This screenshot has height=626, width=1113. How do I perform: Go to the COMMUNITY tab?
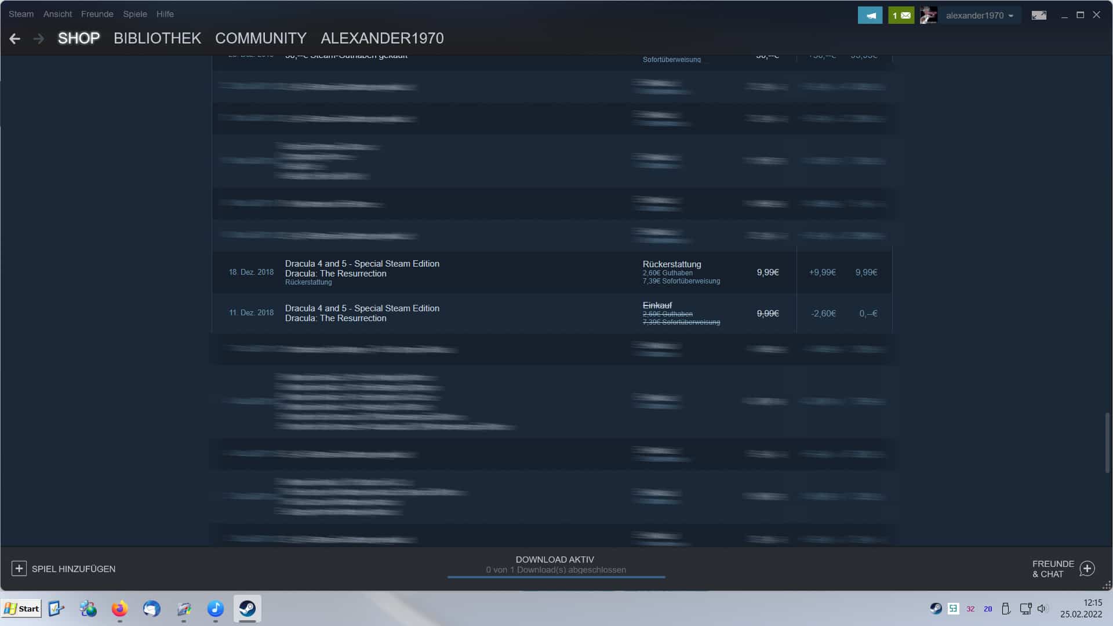click(x=261, y=38)
